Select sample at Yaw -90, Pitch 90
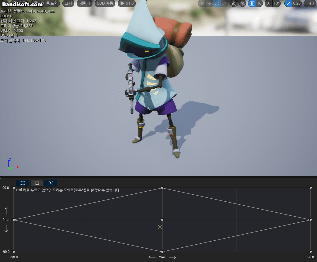Viewport: 317px width, 262px height. pos(14,188)
